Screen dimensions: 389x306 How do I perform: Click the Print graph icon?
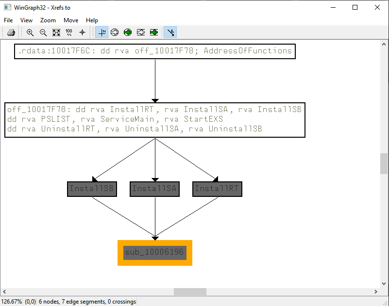click(12, 32)
